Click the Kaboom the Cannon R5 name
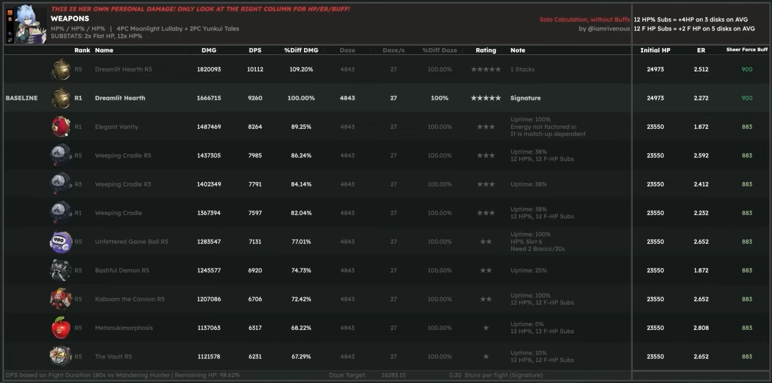Viewport: 772px width, 383px height. (x=130, y=299)
